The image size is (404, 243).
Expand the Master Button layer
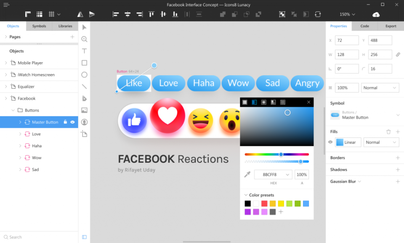(x=20, y=122)
